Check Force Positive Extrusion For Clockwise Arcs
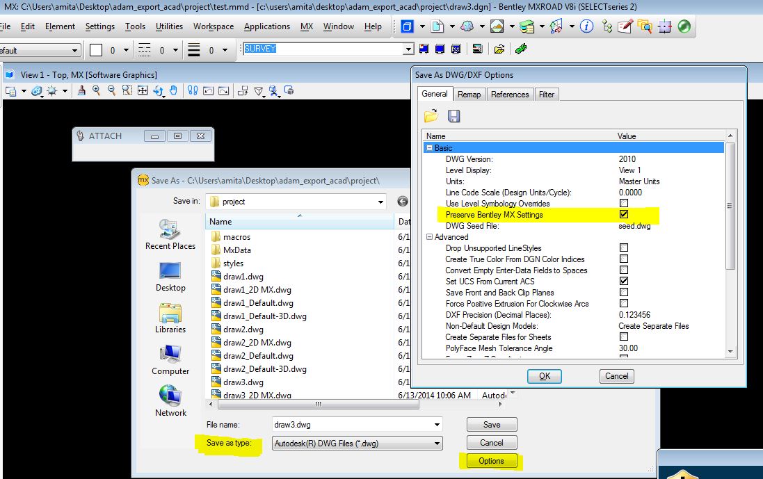Viewport: 763px width, 479px height. pos(624,303)
